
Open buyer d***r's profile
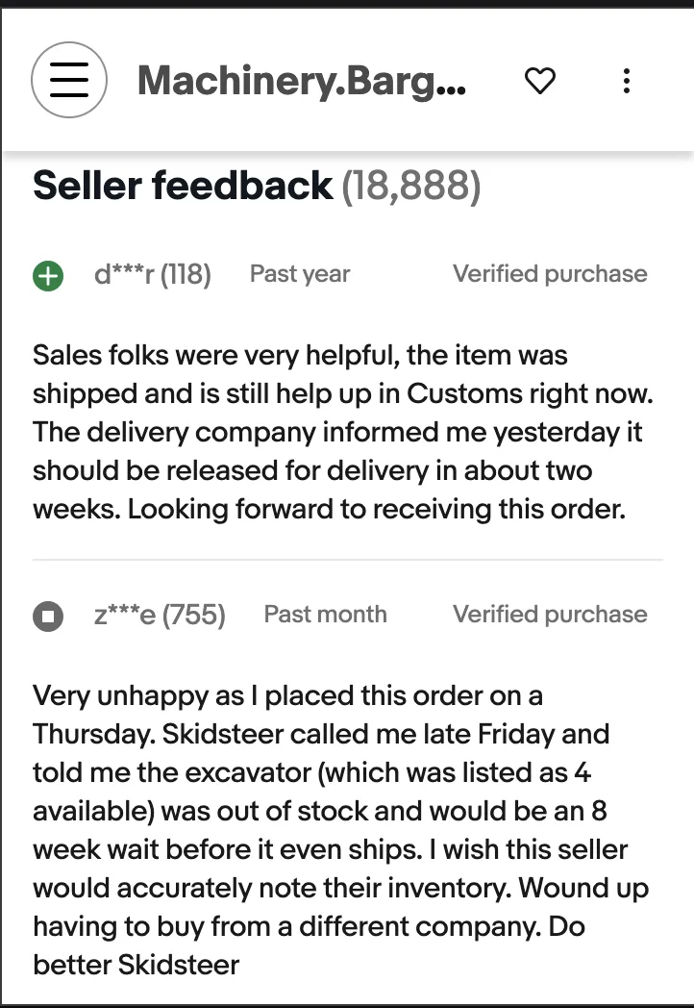click(122, 274)
